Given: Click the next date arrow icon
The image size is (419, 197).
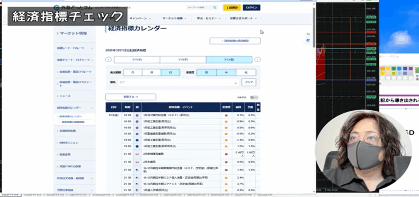Looking at the screenshot, I should pos(257,60).
